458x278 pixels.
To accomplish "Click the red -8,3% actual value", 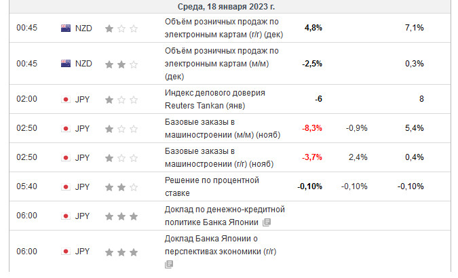I will click(x=312, y=128).
